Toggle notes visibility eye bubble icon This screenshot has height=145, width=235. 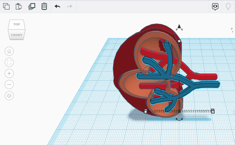[215, 7]
